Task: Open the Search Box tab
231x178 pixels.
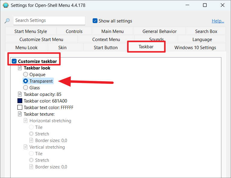Action: (206, 31)
